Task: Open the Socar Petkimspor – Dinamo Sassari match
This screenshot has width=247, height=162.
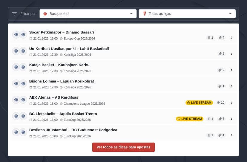Action: (x=62, y=32)
